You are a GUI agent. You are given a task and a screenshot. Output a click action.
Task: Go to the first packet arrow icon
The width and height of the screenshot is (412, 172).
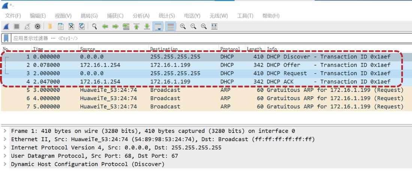136,26
